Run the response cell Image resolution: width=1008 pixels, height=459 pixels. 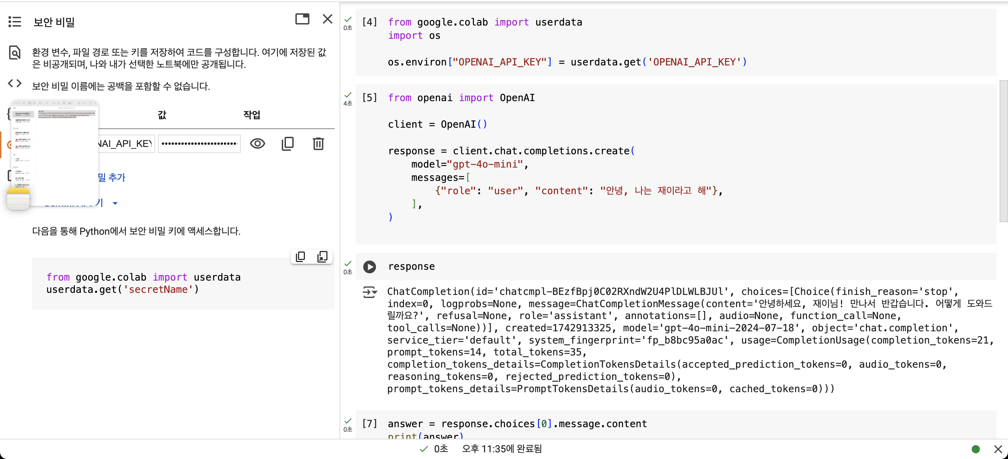coord(369,267)
